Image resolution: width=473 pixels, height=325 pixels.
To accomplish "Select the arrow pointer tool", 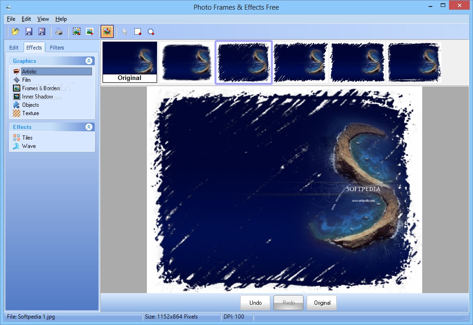I will [x=125, y=31].
